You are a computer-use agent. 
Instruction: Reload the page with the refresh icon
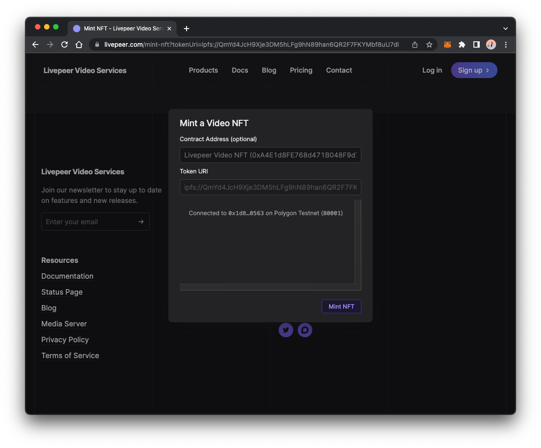coord(64,44)
